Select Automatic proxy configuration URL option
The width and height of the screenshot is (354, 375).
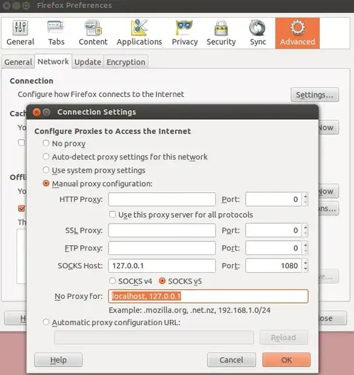point(46,322)
